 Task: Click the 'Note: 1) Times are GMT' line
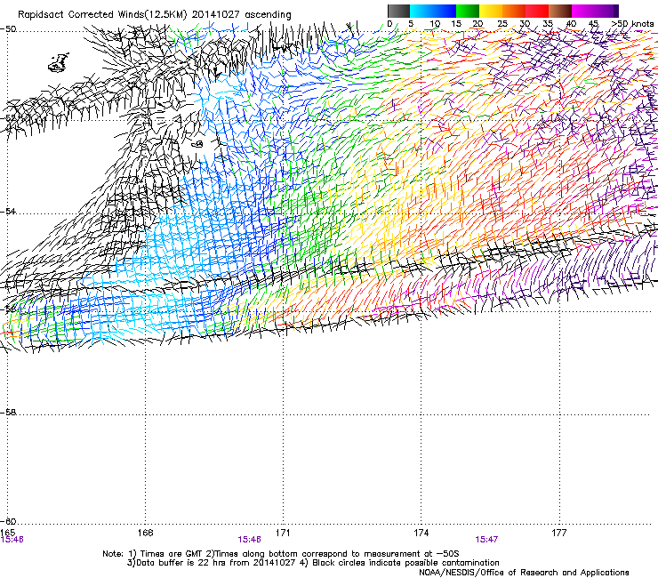[x=281, y=554]
